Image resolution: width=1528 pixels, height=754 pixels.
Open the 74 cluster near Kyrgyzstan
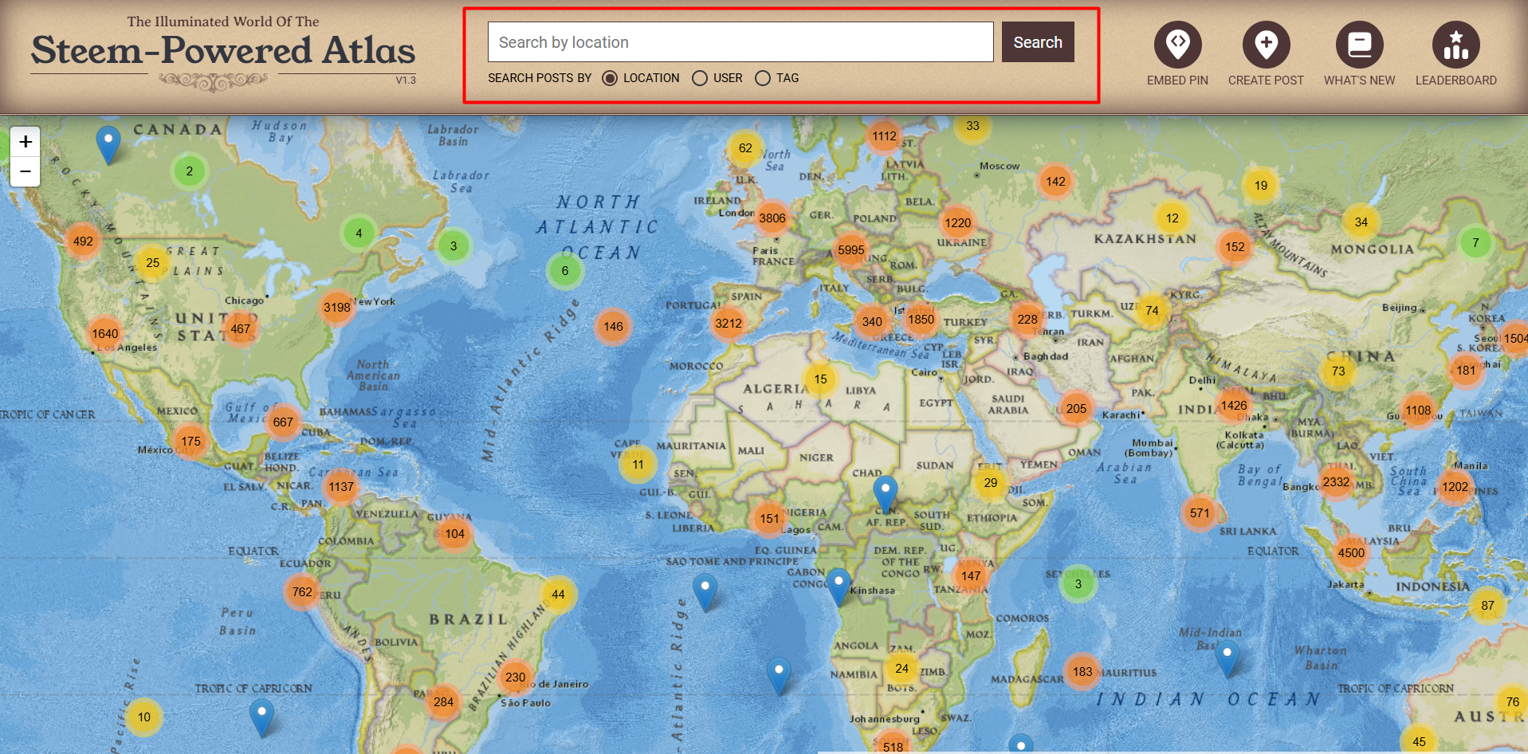pyautogui.click(x=1153, y=311)
